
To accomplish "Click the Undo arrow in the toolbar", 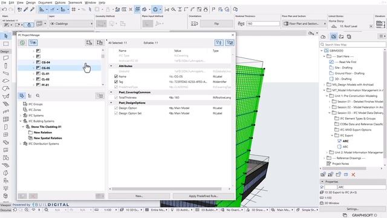I will pos(4,10).
